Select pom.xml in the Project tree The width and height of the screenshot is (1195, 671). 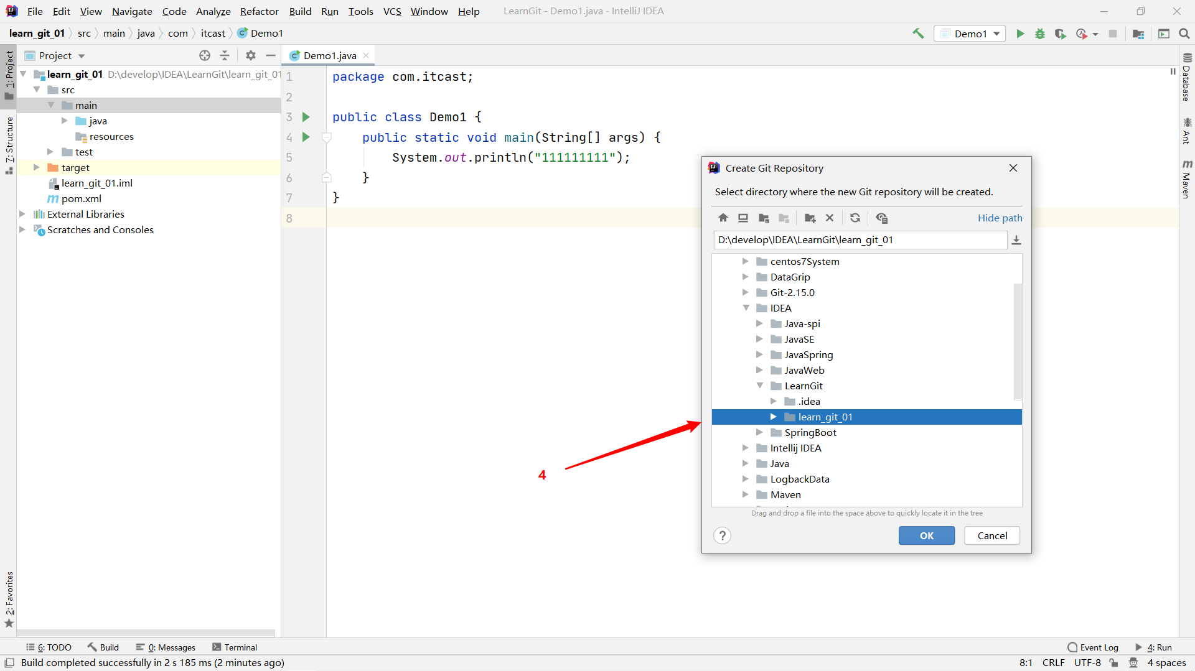pos(81,198)
